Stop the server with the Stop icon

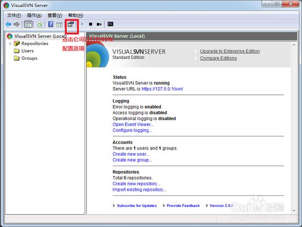[91, 24]
